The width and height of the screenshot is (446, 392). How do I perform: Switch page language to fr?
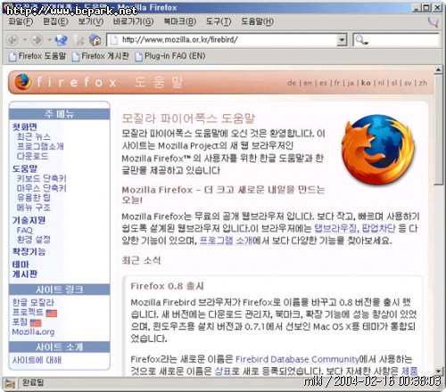coord(337,83)
